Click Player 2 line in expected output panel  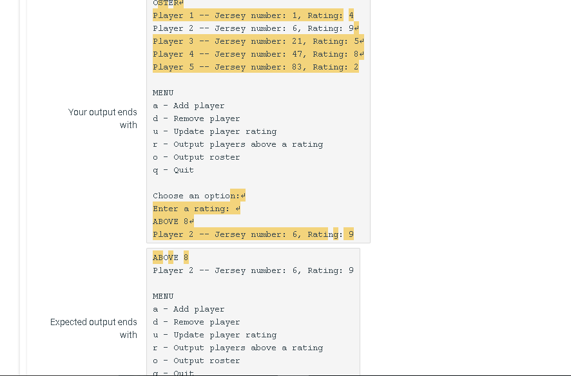tap(251, 270)
